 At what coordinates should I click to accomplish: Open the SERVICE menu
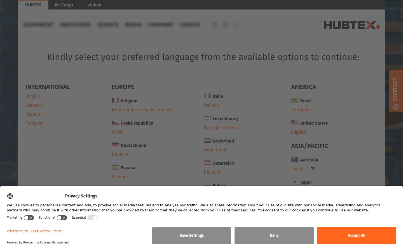[x=108, y=25]
